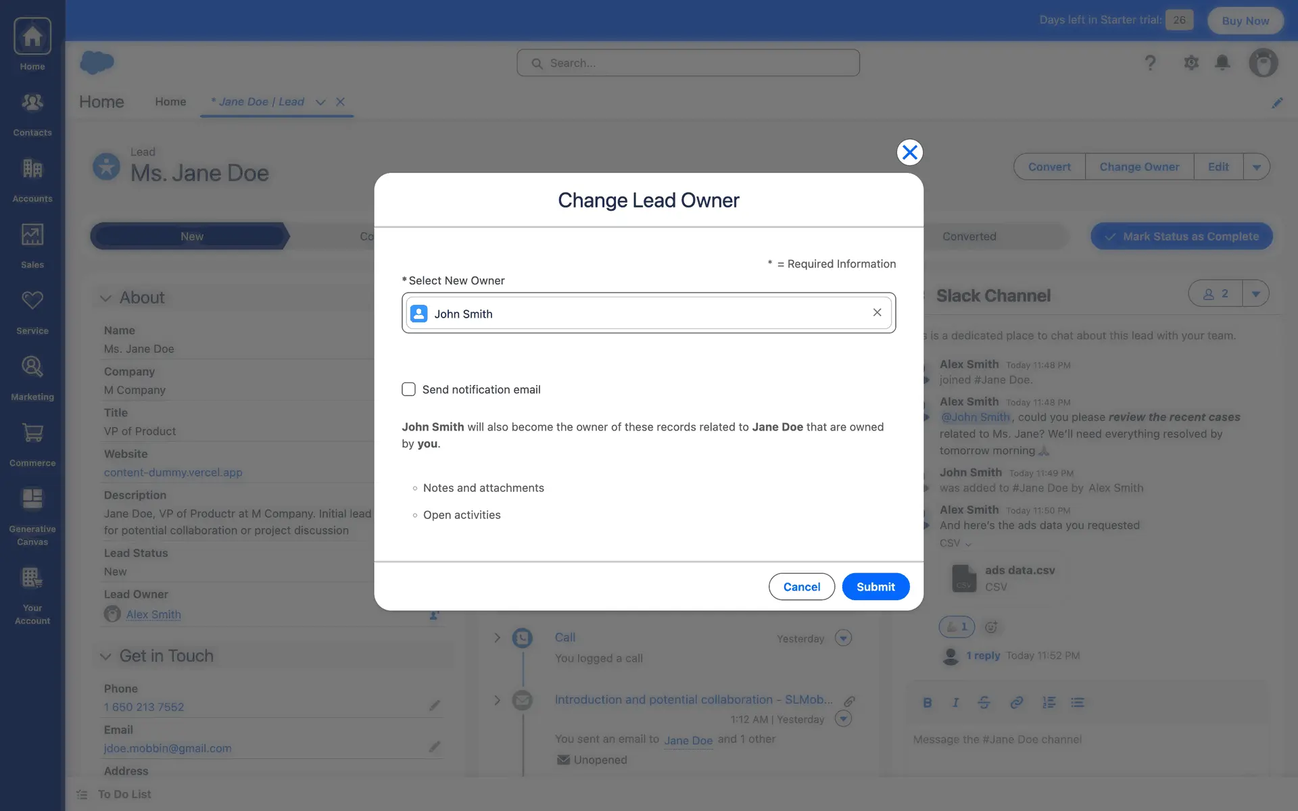Collapse the About section

[x=105, y=298]
